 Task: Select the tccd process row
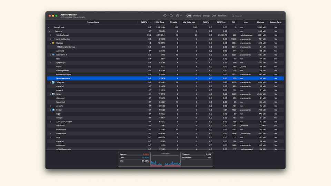165,59
